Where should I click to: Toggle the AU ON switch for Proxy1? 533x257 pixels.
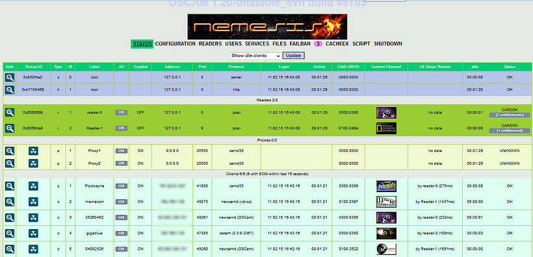(122, 151)
